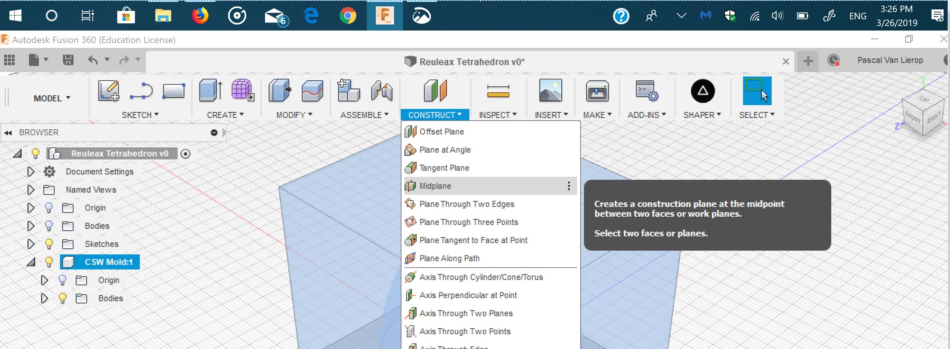Screen dimensions: 950x349
Task: Open the Midplane options three-dot button
Action: pos(568,186)
